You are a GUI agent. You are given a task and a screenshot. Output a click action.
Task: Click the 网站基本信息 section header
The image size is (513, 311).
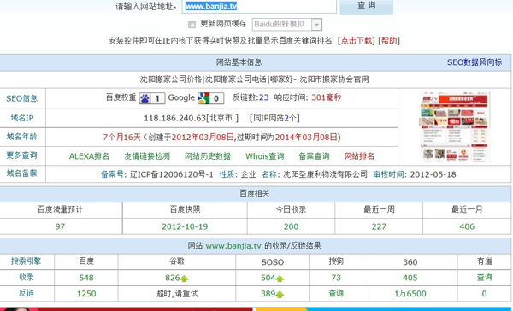point(239,62)
